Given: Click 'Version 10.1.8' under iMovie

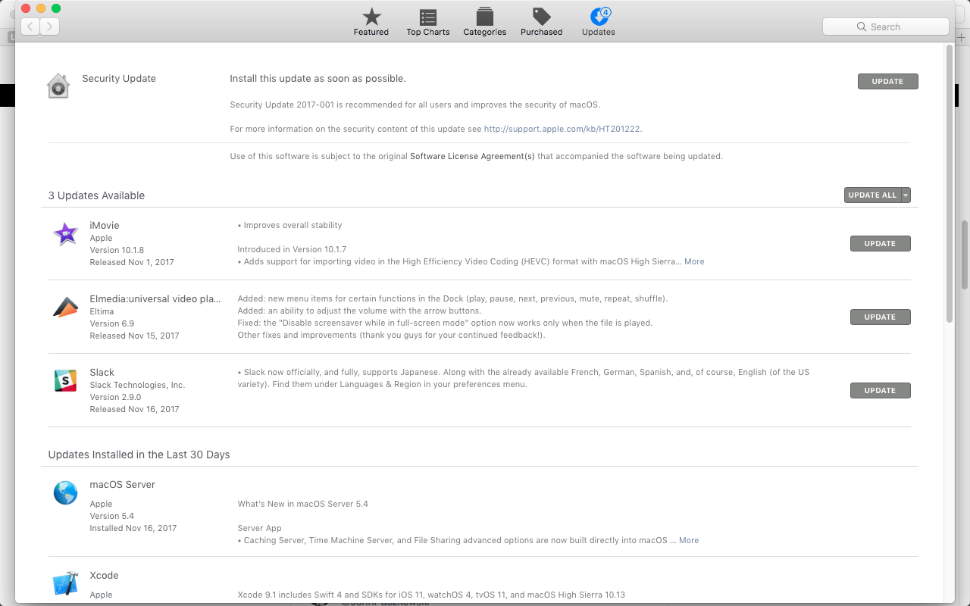Looking at the screenshot, I should coord(117,250).
